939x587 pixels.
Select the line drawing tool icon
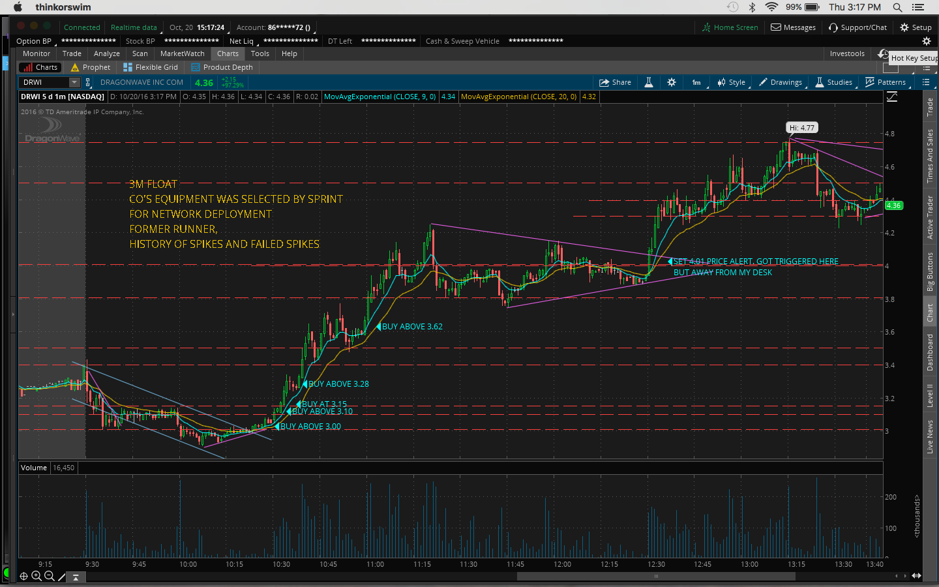[x=62, y=576]
